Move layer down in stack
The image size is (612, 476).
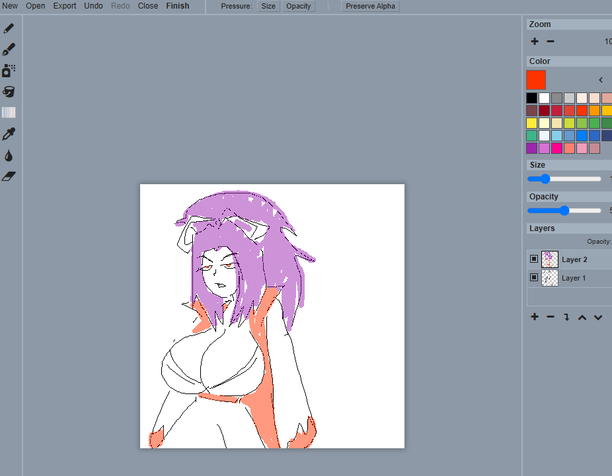[x=598, y=318]
